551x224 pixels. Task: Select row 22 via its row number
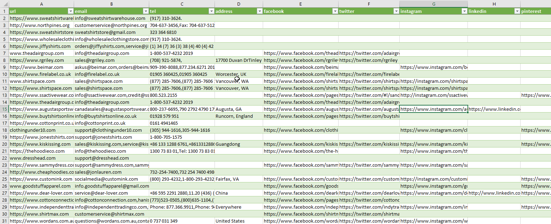coord(5,158)
